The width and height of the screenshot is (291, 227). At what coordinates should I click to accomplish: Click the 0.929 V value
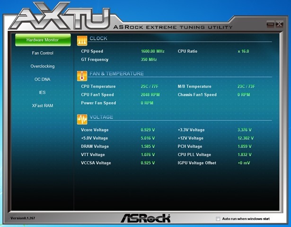tap(148, 130)
